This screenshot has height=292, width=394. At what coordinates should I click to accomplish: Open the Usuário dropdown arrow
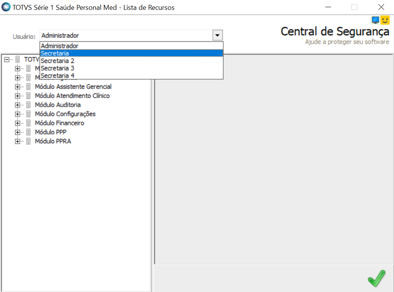pos(217,35)
